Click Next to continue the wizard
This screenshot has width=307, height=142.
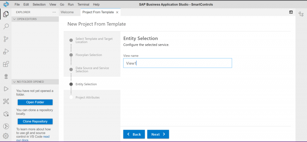pos(158,134)
